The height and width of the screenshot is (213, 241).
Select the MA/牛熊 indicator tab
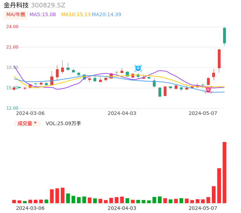tap(16, 15)
